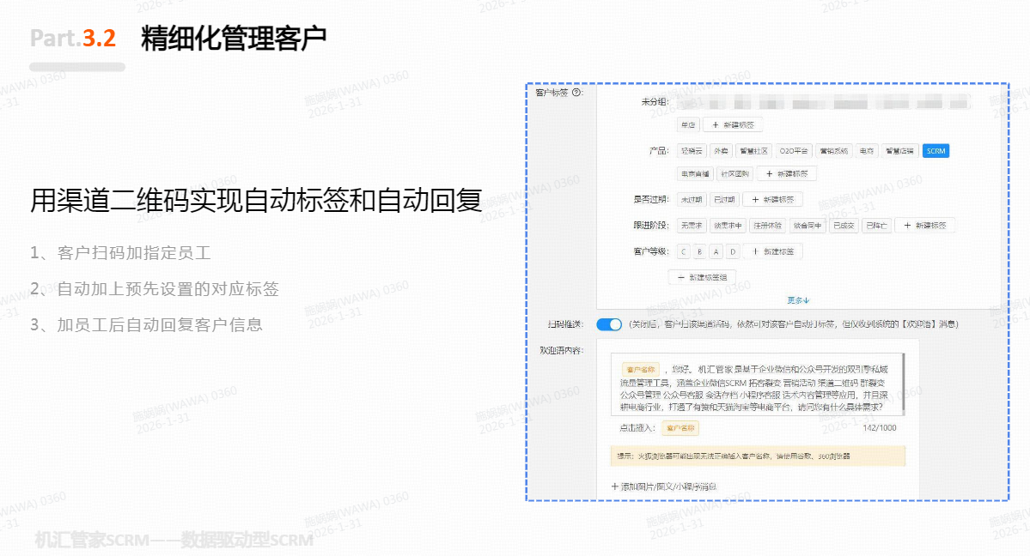Add new tag after 社区团购
The width and height of the screenshot is (1030, 556).
click(787, 173)
